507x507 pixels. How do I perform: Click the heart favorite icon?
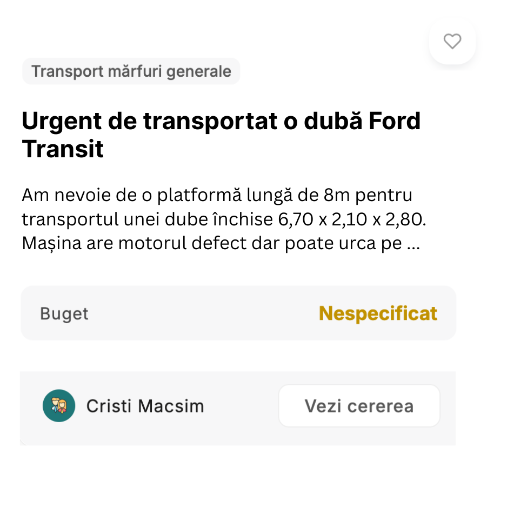[x=452, y=41]
